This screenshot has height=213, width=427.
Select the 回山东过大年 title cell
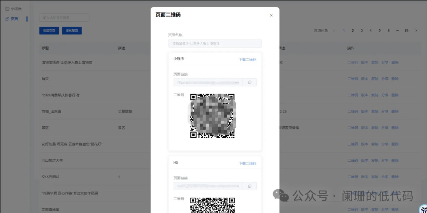[x=52, y=161]
